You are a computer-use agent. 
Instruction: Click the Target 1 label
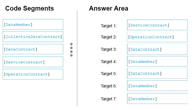click(109, 26)
